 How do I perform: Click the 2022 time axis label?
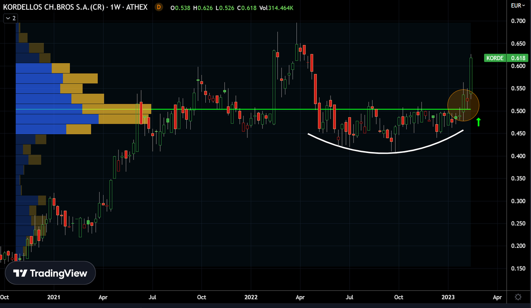[251, 297]
